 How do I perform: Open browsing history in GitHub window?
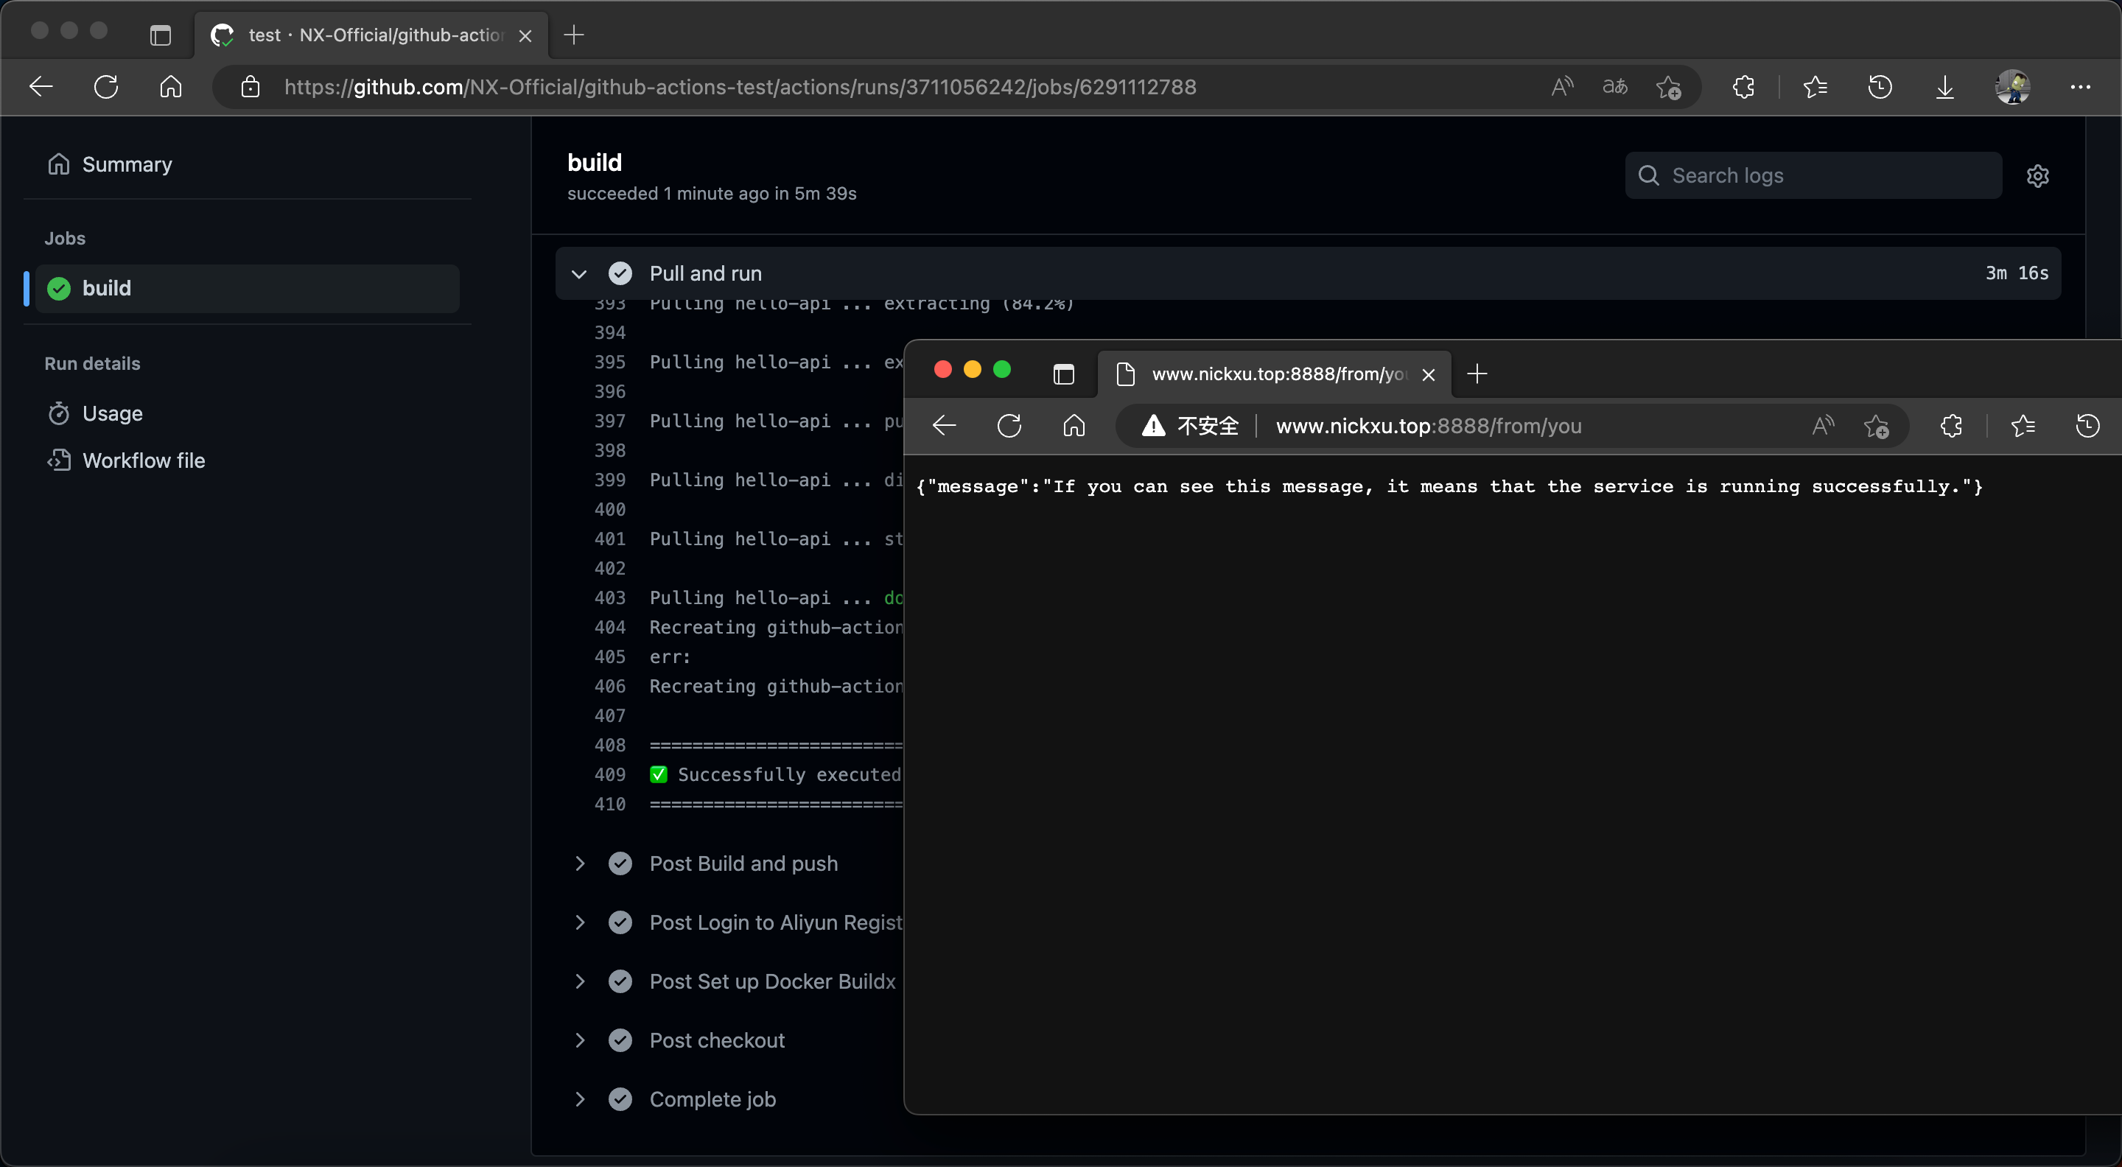pyautogui.click(x=1880, y=86)
